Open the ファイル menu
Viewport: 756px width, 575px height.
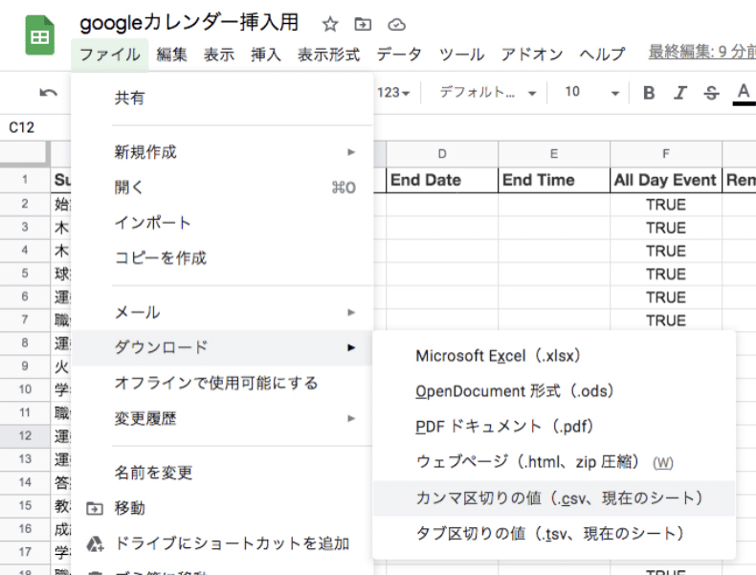point(110,55)
